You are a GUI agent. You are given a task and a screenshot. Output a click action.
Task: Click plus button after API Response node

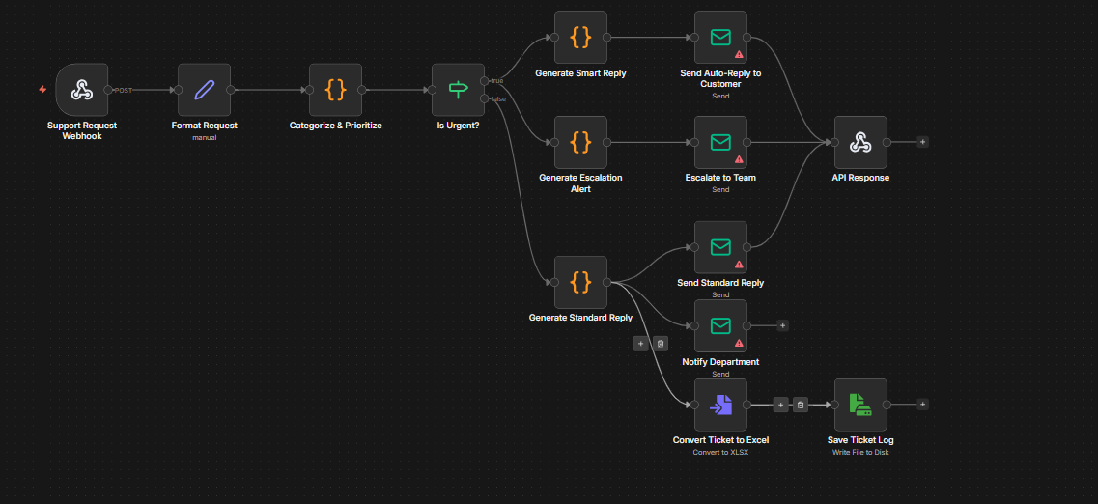pyautogui.click(x=922, y=142)
